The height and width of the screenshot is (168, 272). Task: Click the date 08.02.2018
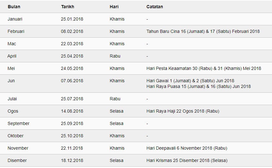click(x=72, y=31)
